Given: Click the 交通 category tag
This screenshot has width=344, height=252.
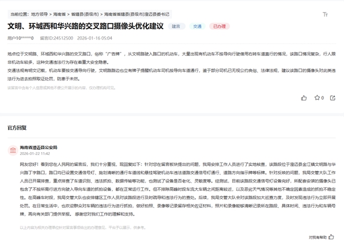Looking at the screenshot, I should click(x=197, y=26).
